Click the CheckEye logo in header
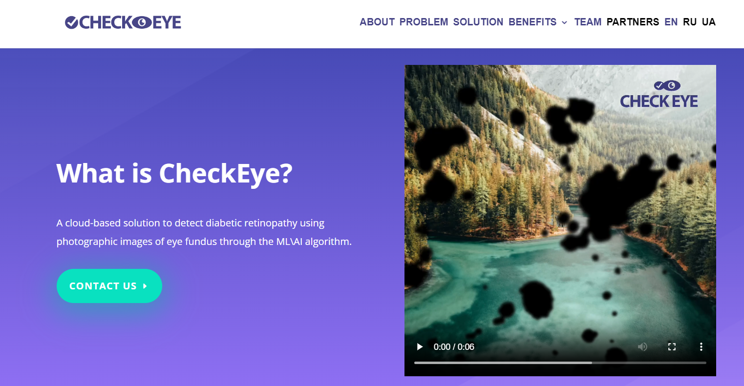This screenshot has width=744, height=386. [123, 22]
